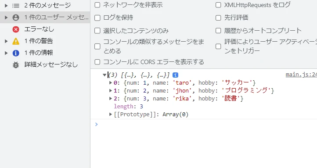Click the user avatar icon in sidebar
The image size is (317, 168).
pos(16,18)
